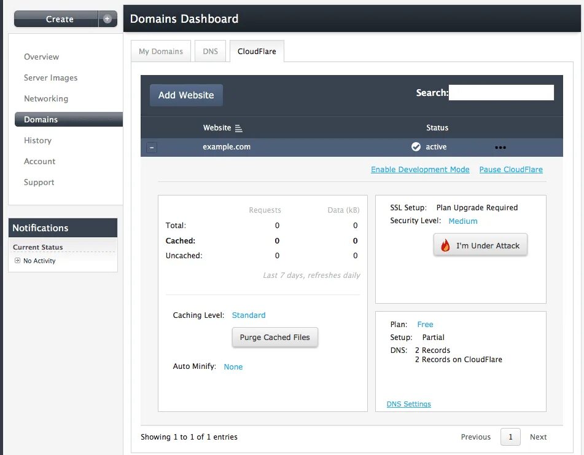Screen dimensions: 584x455
Task: Change the Medium security level
Action: 462,221
